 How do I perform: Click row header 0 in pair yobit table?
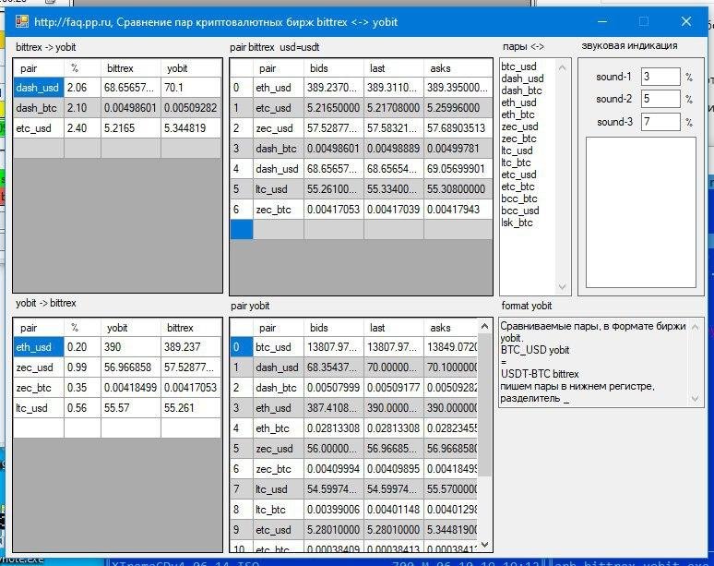tap(242, 347)
